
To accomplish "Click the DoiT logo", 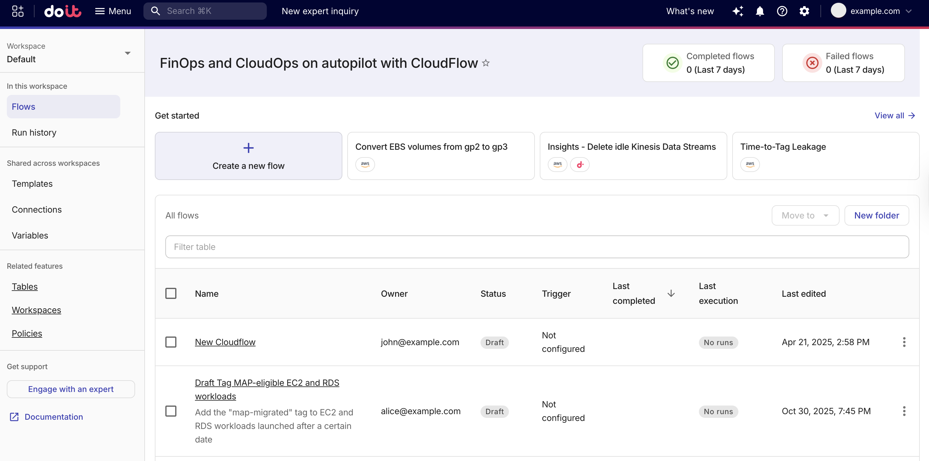I will click(x=63, y=11).
